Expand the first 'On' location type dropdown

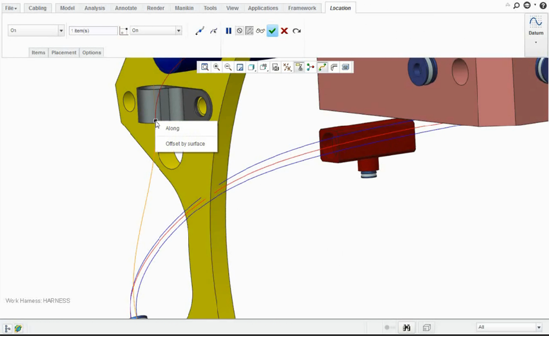pos(61,31)
